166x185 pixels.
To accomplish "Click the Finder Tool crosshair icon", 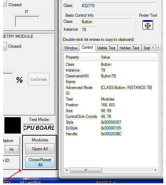I will 148,25.
